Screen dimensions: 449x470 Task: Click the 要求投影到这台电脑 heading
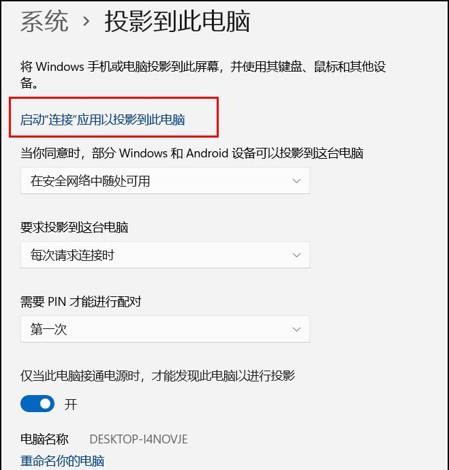74,228
